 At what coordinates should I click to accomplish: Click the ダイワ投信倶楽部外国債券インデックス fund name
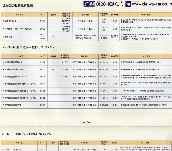[x=19, y=98]
